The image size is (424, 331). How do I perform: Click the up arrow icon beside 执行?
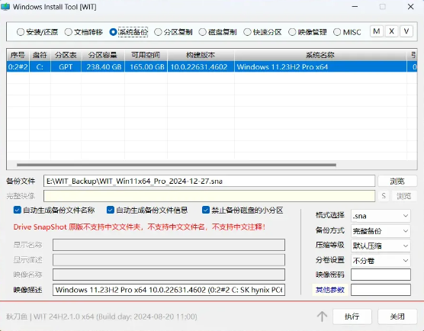(x=322, y=316)
